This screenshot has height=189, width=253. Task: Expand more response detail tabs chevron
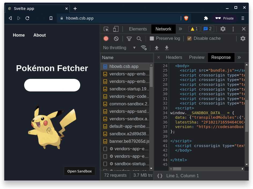pos(239,57)
